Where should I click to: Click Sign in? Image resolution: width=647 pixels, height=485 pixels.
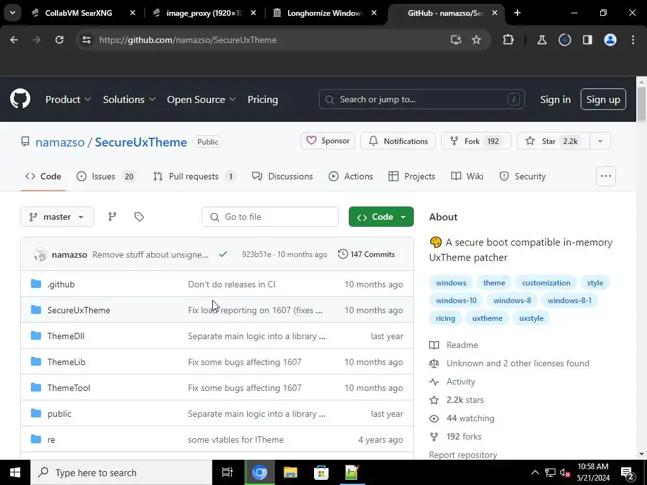tap(555, 99)
